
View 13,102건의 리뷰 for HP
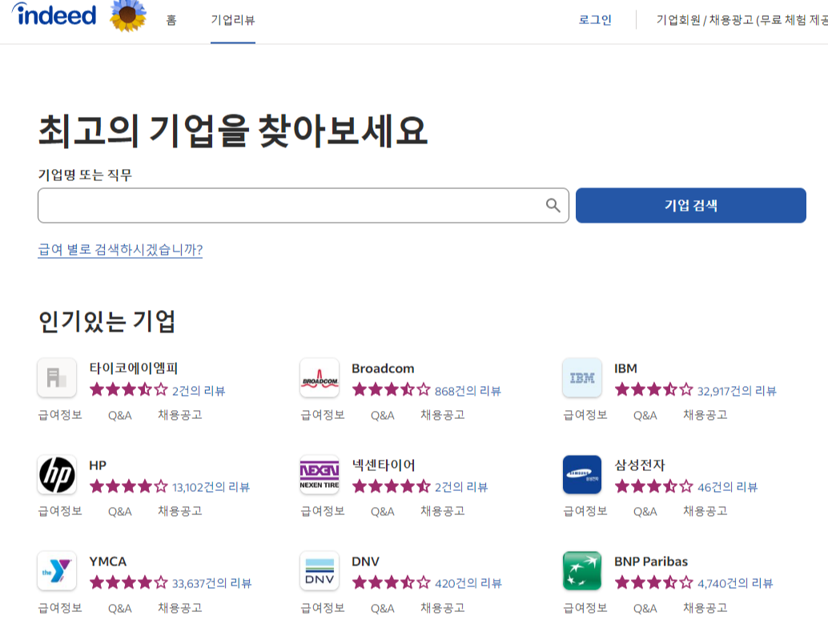211,487
